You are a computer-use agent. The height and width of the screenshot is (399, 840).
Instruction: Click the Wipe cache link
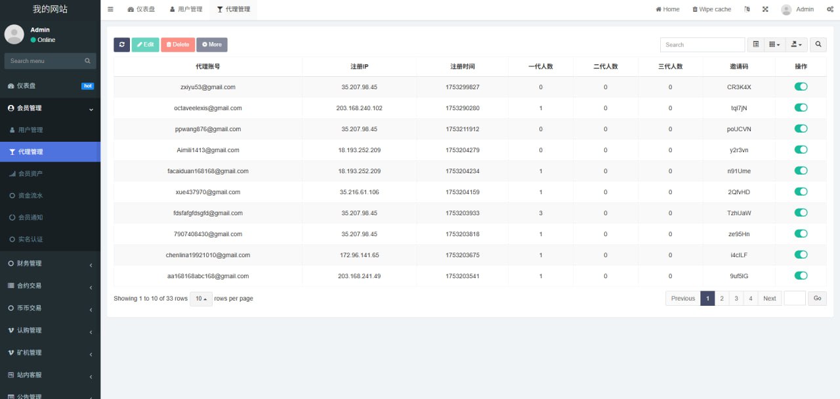[x=711, y=9]
